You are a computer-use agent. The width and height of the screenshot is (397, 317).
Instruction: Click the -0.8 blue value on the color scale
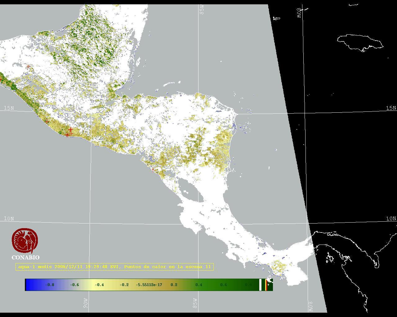(50, 284)
